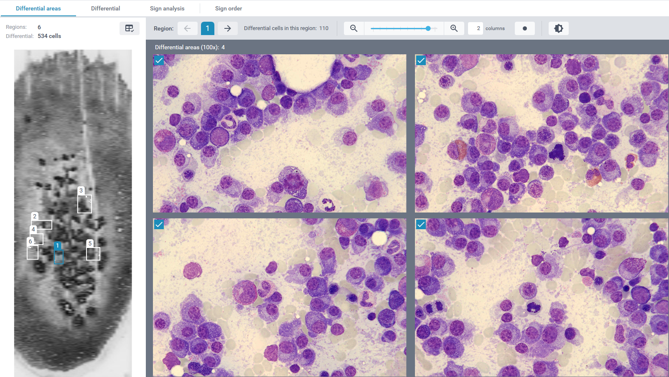Open the Sign analysis tab
This screenshot has width=669, height=377.
pos(167,8)
